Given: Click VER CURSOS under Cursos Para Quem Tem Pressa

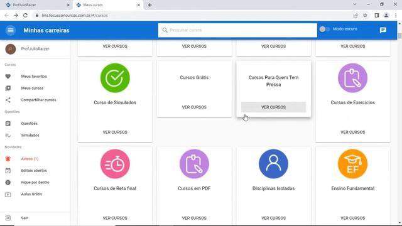Looking at the screenshot, I should 273,107.
